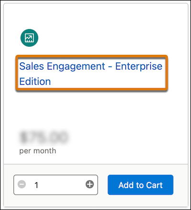
Task: Tap the gray circled minus button
Action: (21, 184)
